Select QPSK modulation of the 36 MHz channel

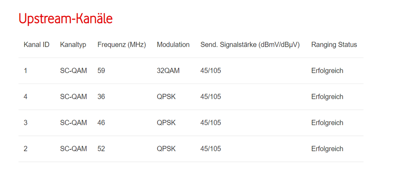(x=166, y=97)
